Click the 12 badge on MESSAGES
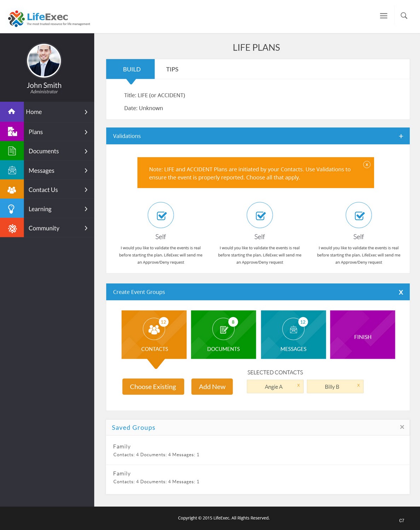 (303, 322)
